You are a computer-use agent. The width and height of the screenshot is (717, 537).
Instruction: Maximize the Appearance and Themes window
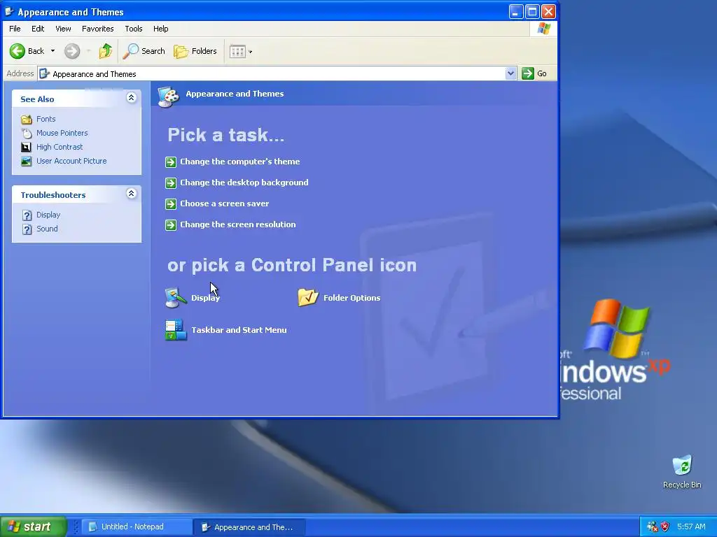(532, 11)
